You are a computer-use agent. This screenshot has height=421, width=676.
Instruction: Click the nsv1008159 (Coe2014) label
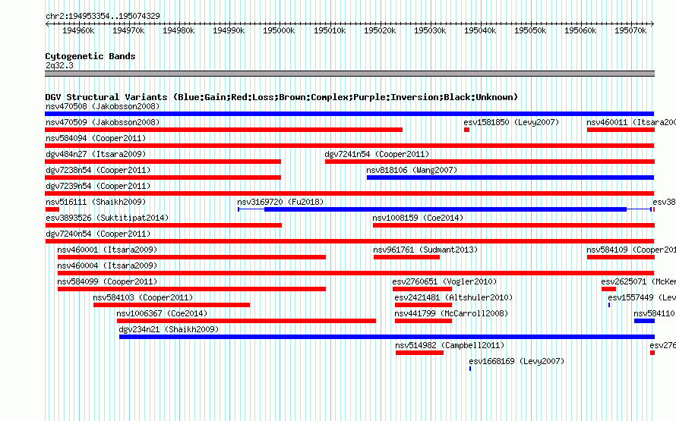pos(418,218)
